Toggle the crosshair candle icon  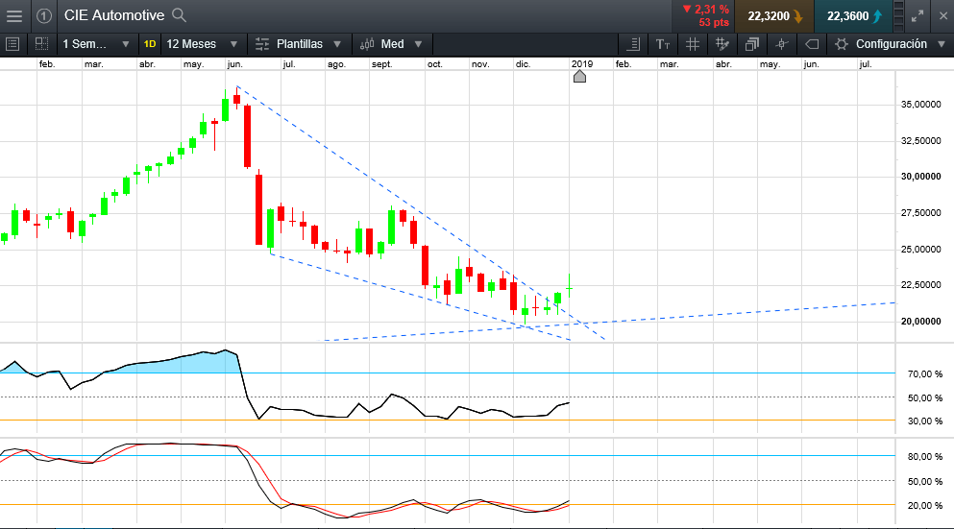pos(782,44)
